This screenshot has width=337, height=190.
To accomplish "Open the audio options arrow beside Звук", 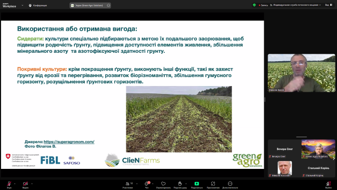I will pos(15,184).
